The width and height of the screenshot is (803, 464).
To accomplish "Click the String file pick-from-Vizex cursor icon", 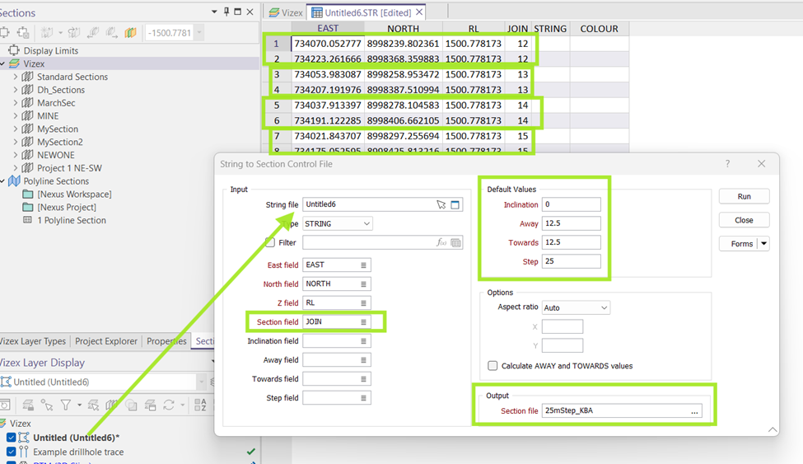I will pyautogui.click(x=441, y=204).
